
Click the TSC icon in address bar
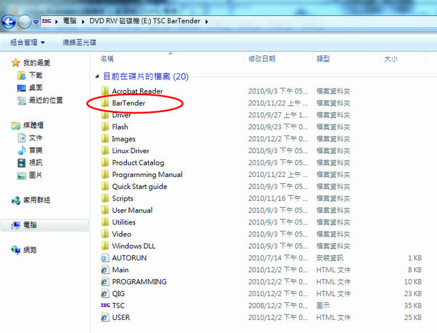tap(46, 21)
